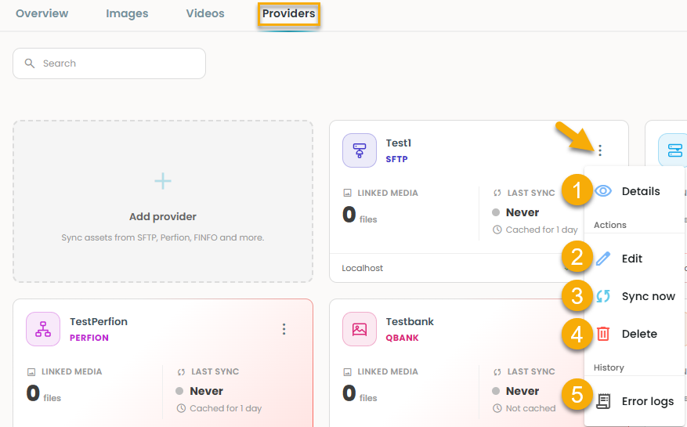Open the TestPerfion three-dot options menu
This screenshot has width=687, height=427.
(284, 329)
